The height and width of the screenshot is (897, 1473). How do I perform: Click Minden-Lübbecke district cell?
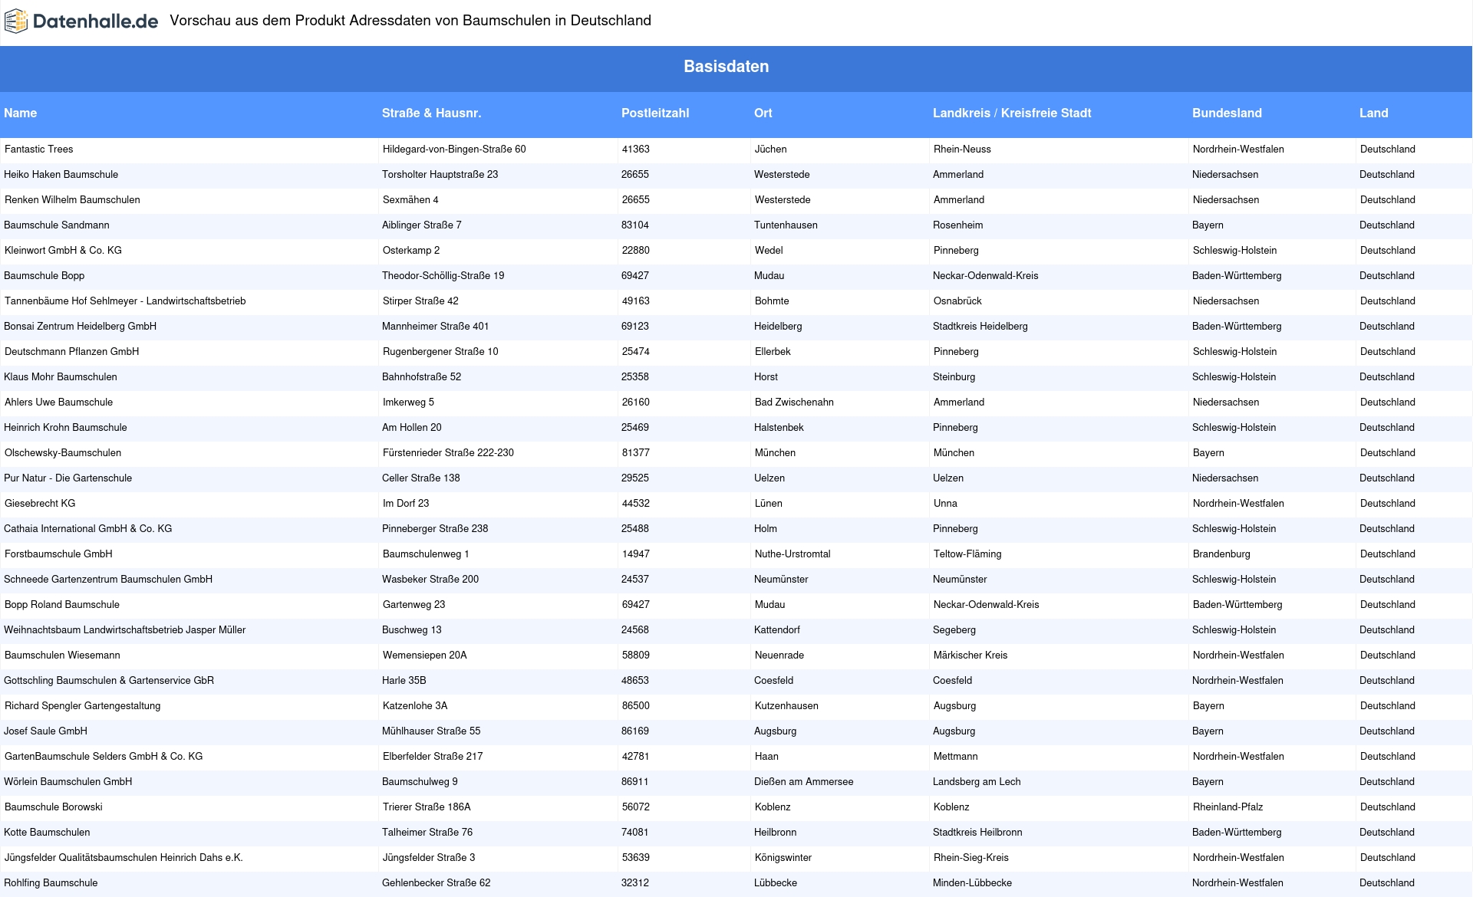[x=972, y=883]
